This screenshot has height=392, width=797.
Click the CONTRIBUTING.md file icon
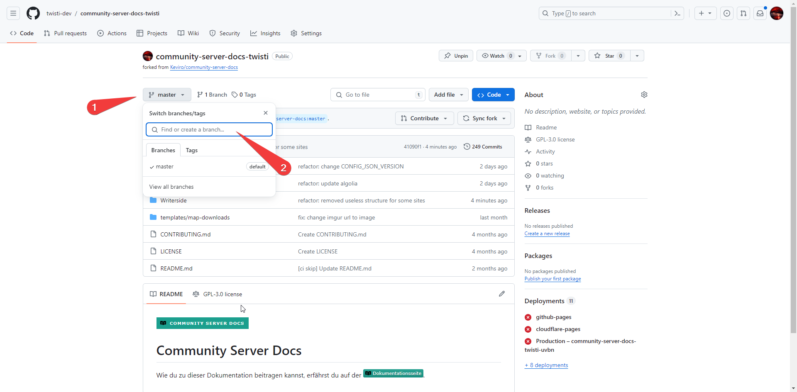tap(153, 234)
